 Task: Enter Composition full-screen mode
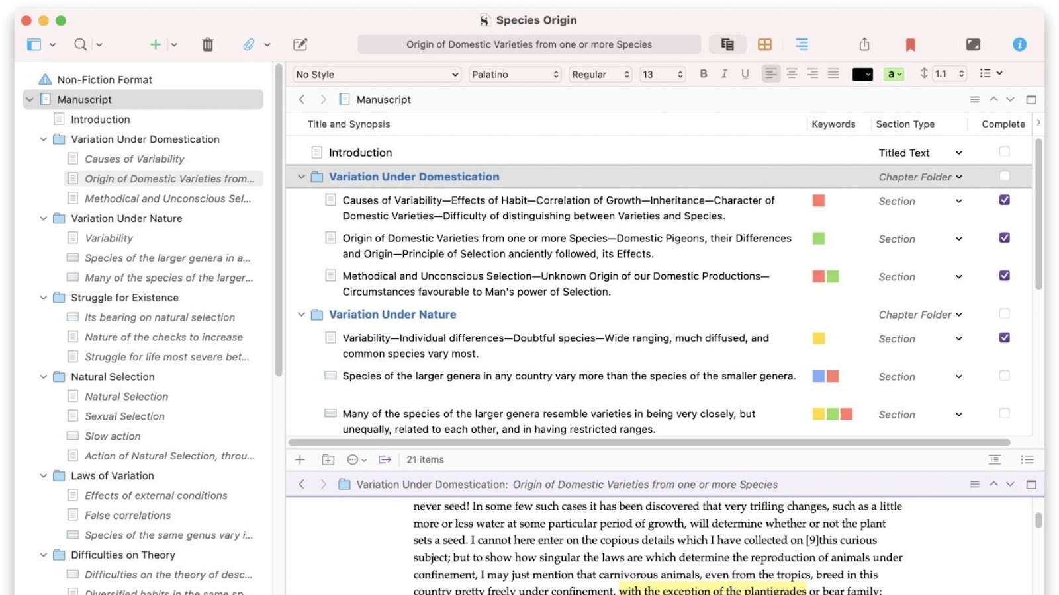pos(973,44)
